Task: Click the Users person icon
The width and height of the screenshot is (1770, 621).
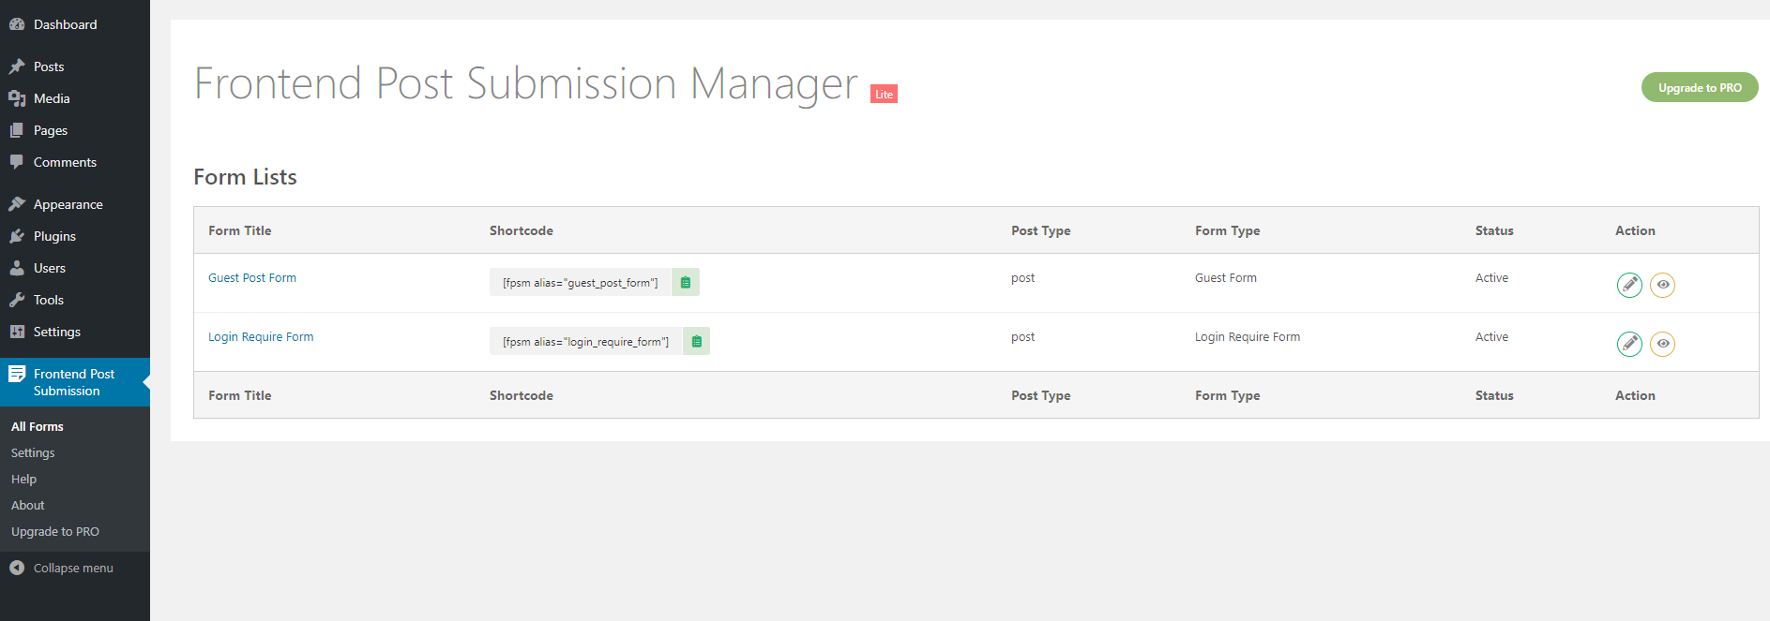Action: click(x=17, y=268)
